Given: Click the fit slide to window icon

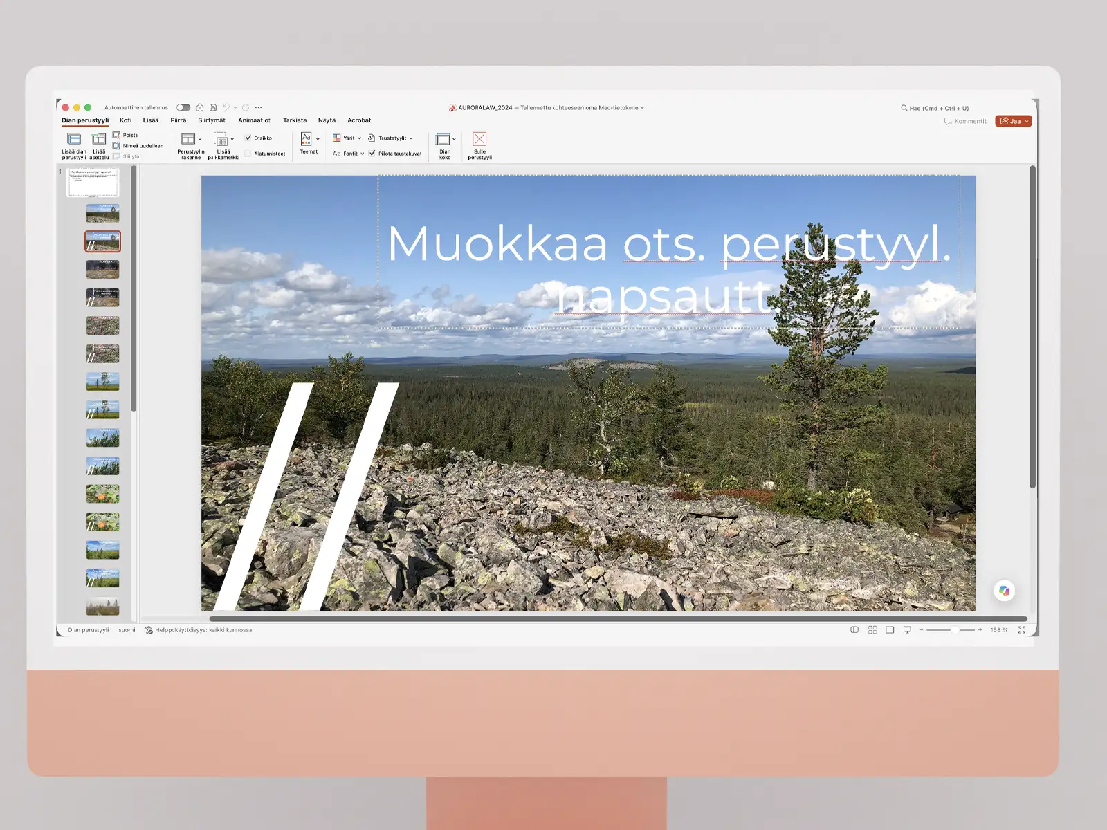Looking at the screenshot, I should point(1022,630).
